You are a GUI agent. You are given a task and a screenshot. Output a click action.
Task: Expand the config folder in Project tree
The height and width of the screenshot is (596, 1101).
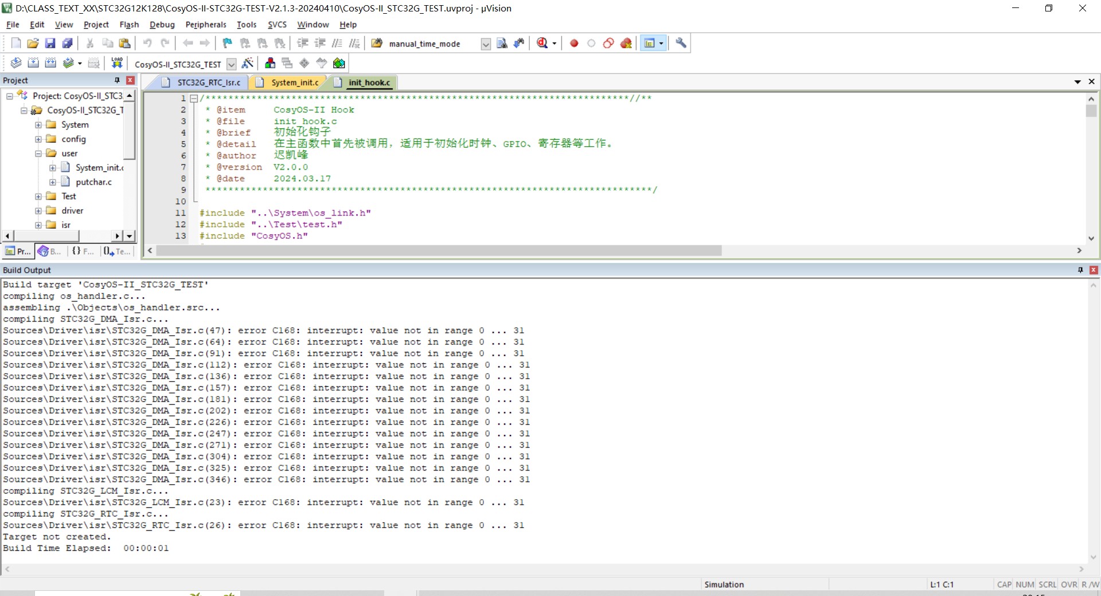pos(38,139)
